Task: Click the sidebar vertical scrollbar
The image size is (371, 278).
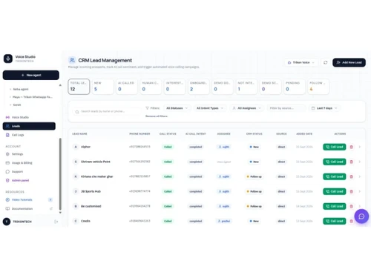Action: pyautogui.click(x=60, y=173)
